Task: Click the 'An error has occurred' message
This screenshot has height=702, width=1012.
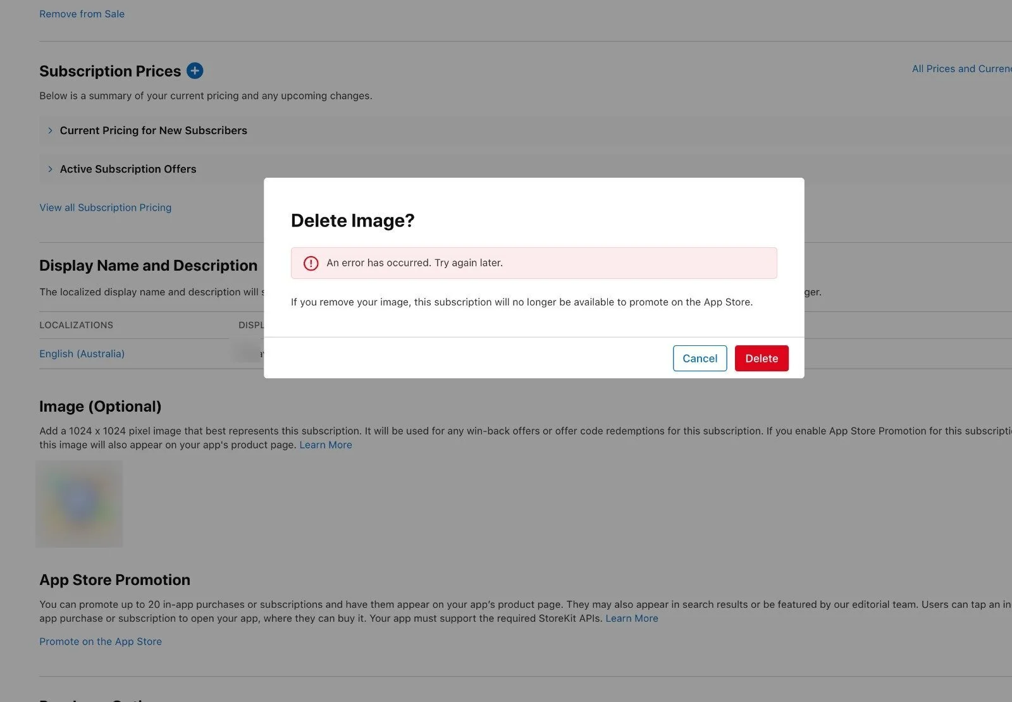Action: [414, 263]
